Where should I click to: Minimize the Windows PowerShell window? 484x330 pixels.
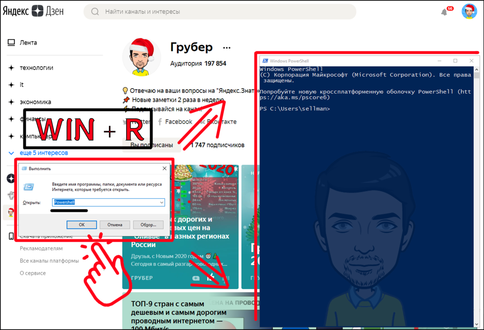(439, 61)
